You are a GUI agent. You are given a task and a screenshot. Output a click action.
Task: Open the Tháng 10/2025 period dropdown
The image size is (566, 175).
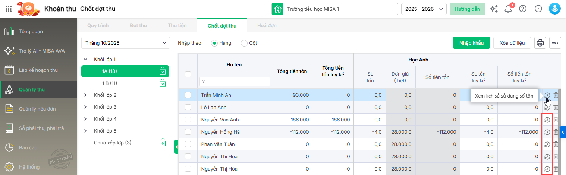(x=125, y=43)
